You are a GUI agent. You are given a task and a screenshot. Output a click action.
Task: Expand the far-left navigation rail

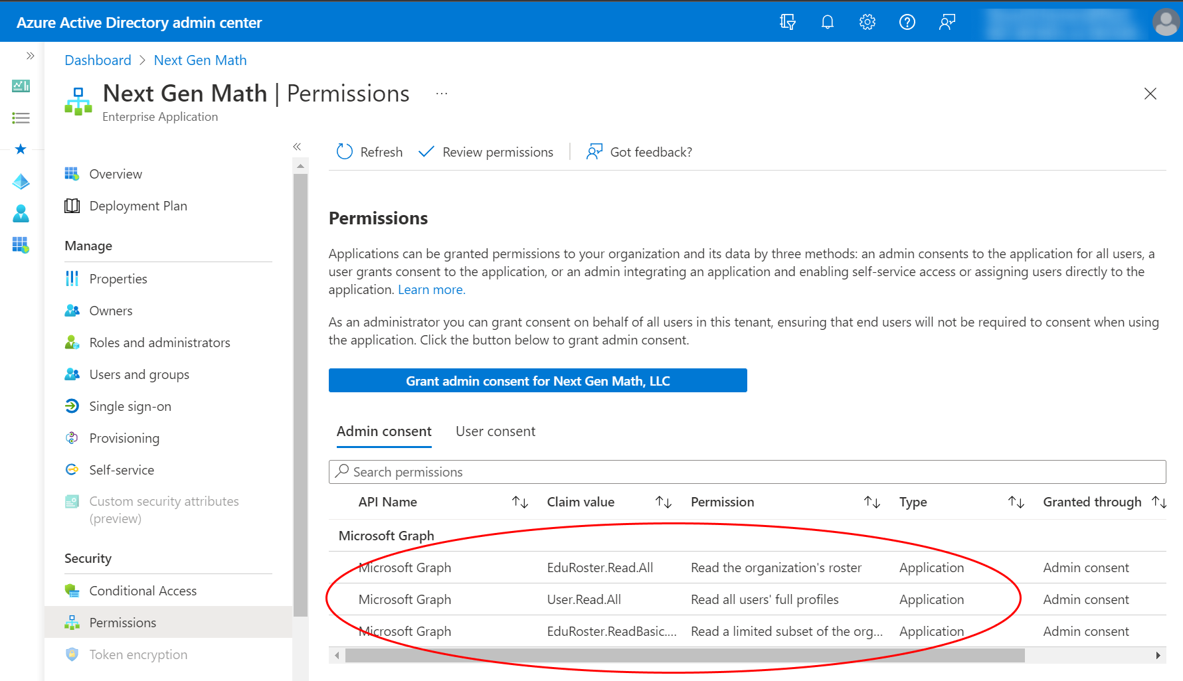point(30,56)
